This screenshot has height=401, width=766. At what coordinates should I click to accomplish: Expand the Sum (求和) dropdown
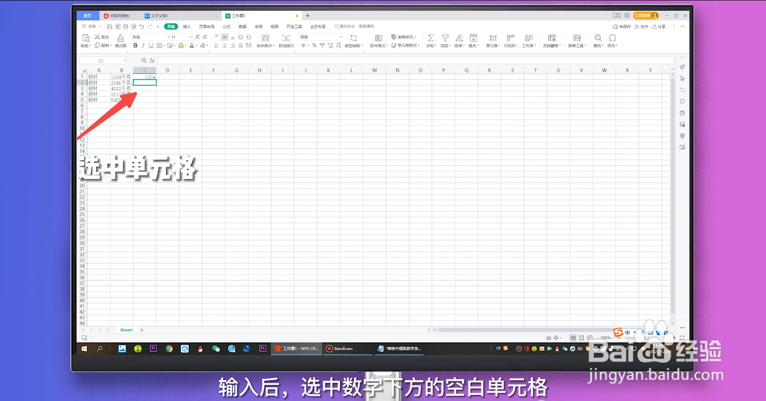[435, 46]
